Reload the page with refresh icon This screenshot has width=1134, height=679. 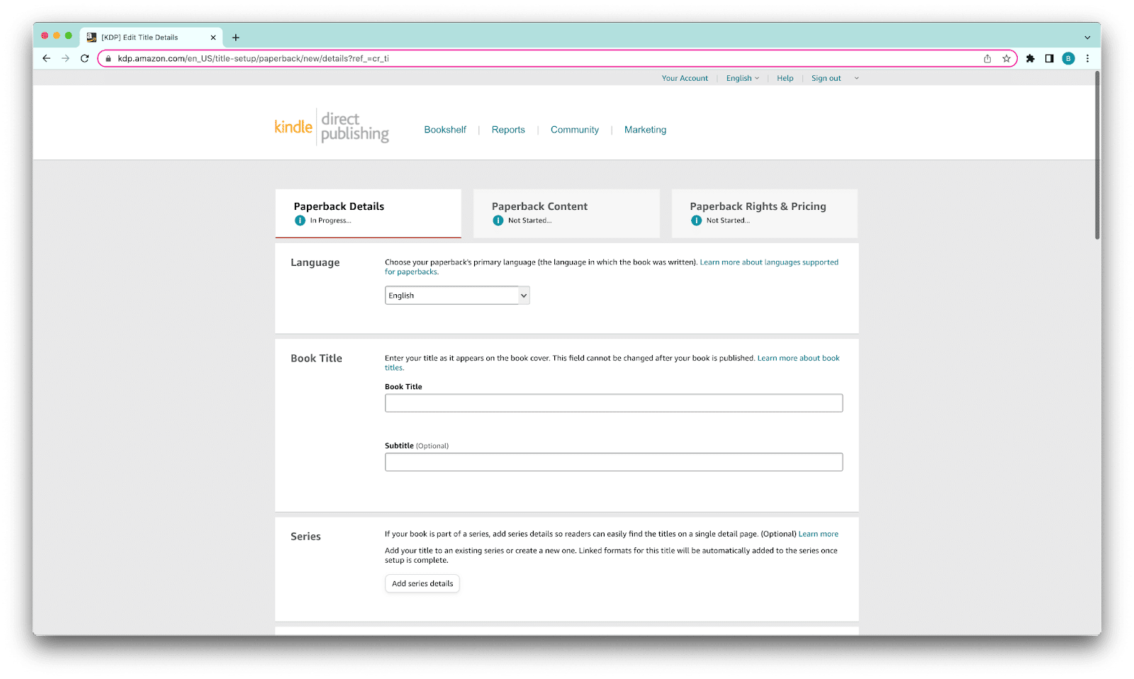pyautogui.click(x=85, y=58)
